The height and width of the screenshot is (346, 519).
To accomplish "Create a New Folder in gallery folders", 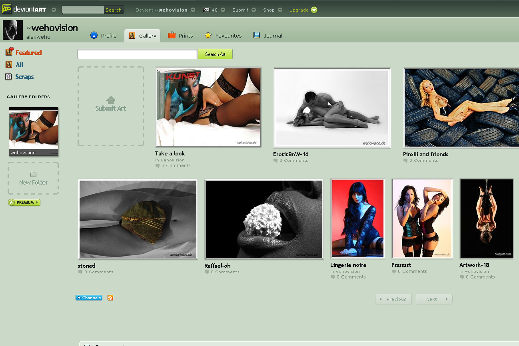I will point(33,178).
